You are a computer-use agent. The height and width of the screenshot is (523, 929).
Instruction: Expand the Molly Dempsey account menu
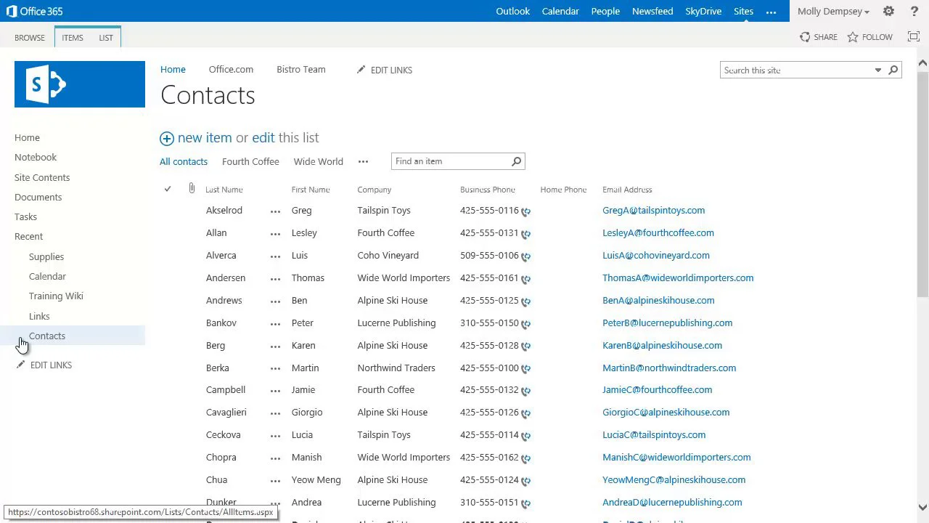pyautogui.click(x=833, y=12)
